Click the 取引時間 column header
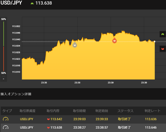 pos(79,111)
